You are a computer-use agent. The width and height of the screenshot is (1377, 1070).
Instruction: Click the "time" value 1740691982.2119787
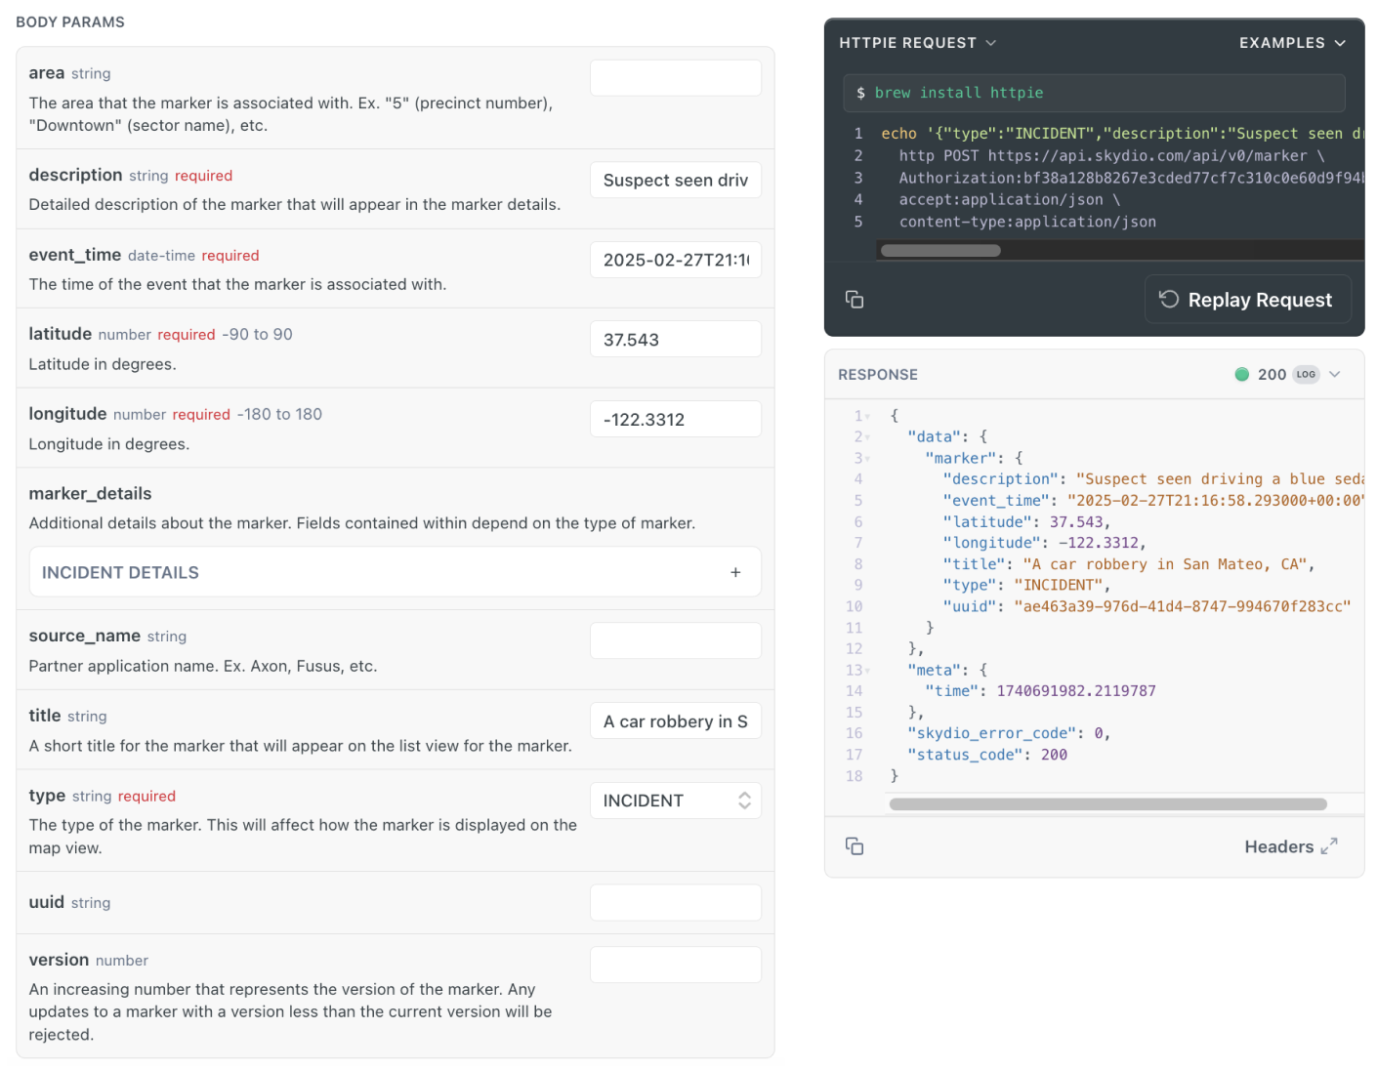pyautogui.click(x=1075, y=691)
